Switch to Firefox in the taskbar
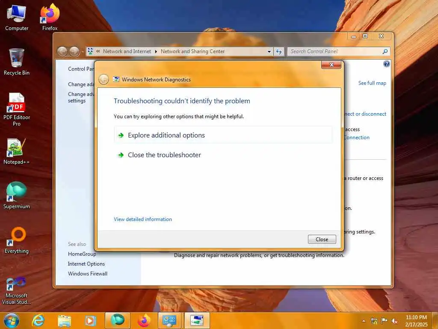Viewport: 438px width, 329px height. coord(144,320)
